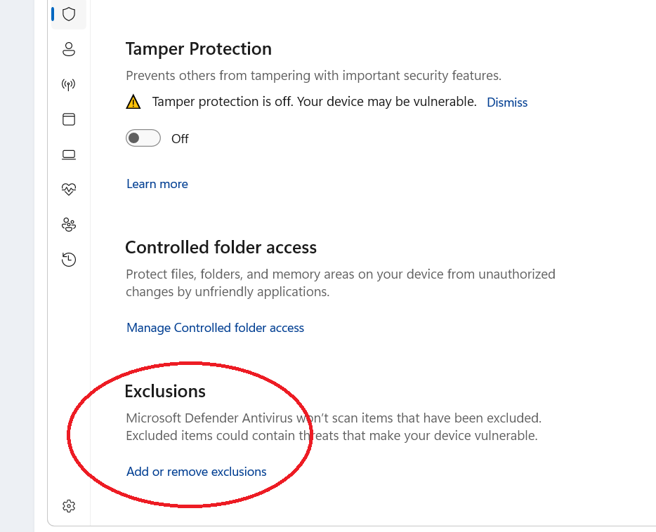Open Device security laptop icon

coord(69,154)
